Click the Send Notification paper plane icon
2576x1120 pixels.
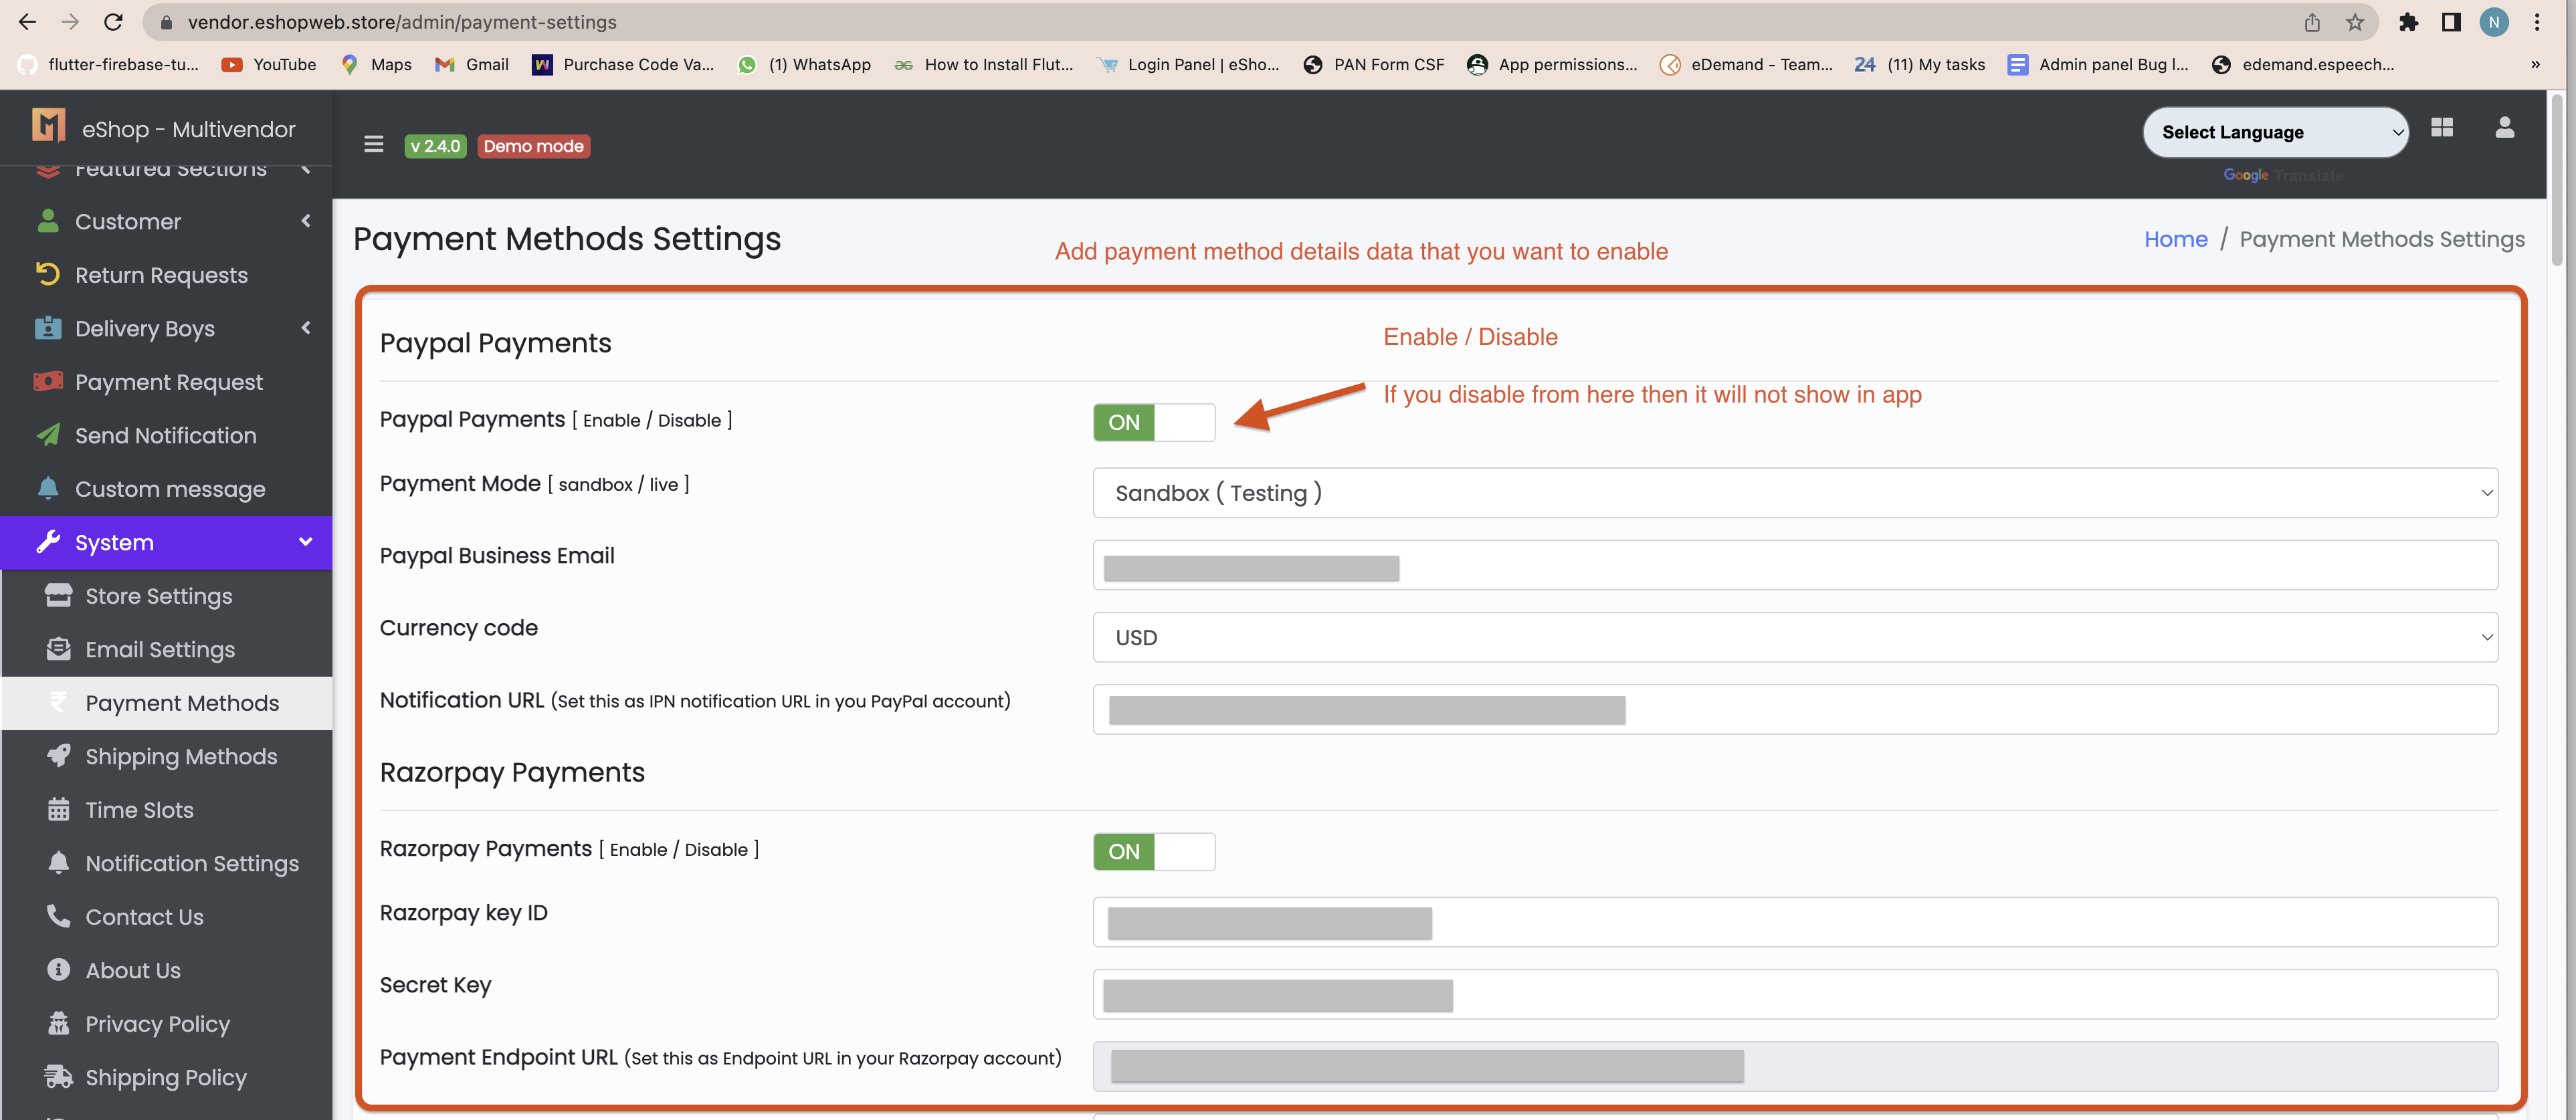click(47, 435)
